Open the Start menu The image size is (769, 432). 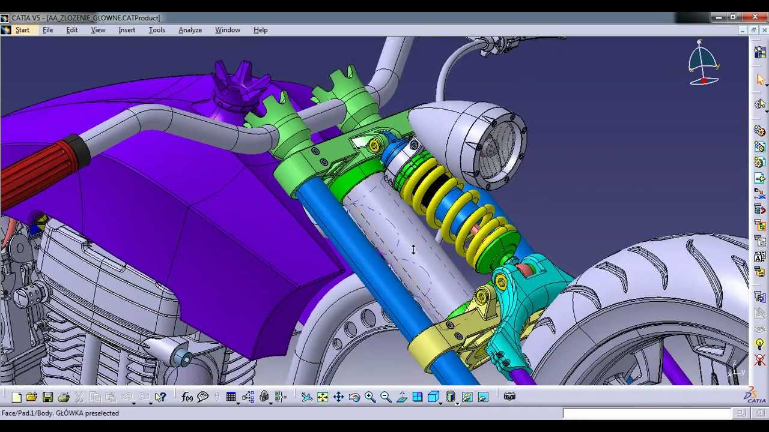pos(22,30)
